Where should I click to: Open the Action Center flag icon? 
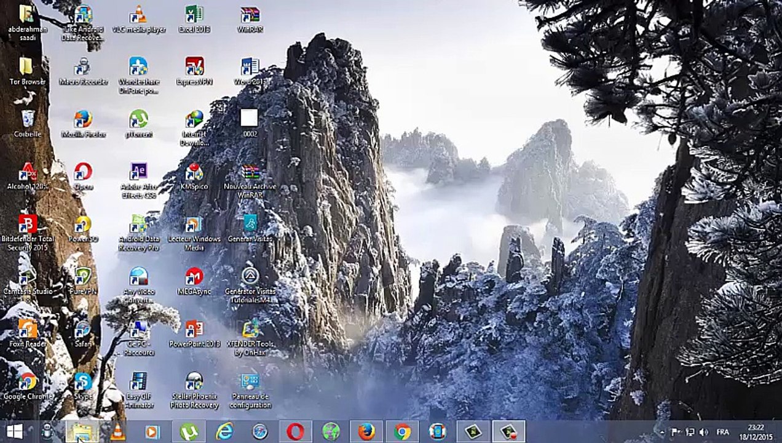(676, 432)
